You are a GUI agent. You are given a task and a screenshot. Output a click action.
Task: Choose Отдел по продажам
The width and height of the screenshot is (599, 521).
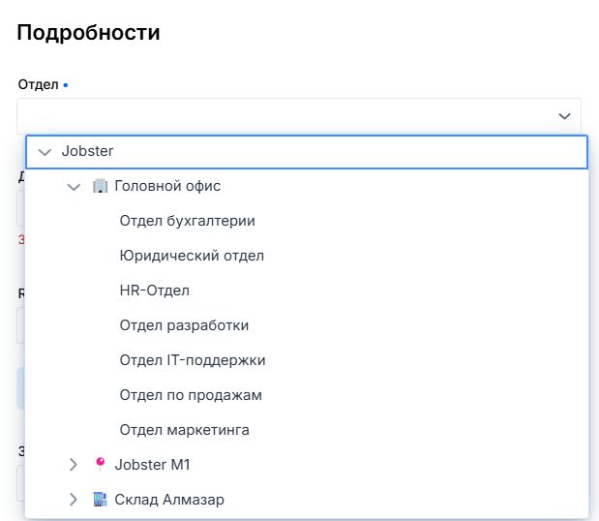(191, 395)
